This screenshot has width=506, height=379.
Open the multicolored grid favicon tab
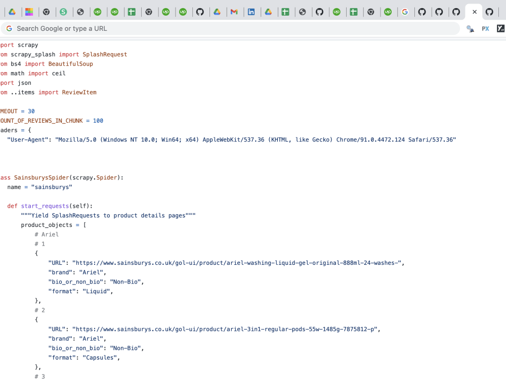click(29, 12)
